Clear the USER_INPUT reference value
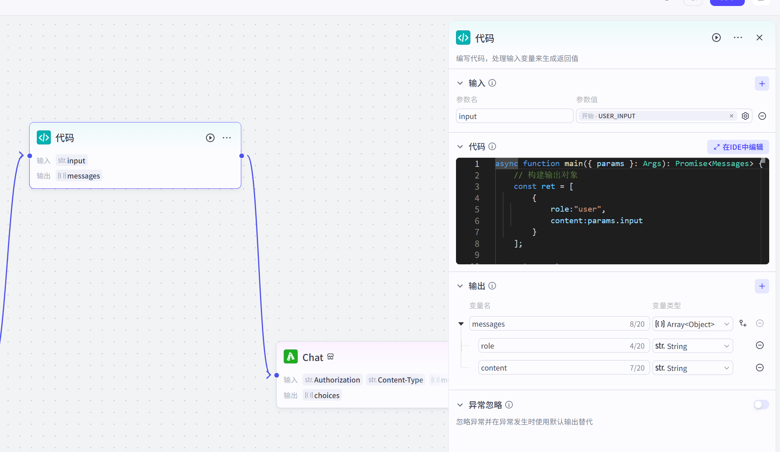This screenshot has width=780, height=452. pyautogui.click(x=732, y=116)
